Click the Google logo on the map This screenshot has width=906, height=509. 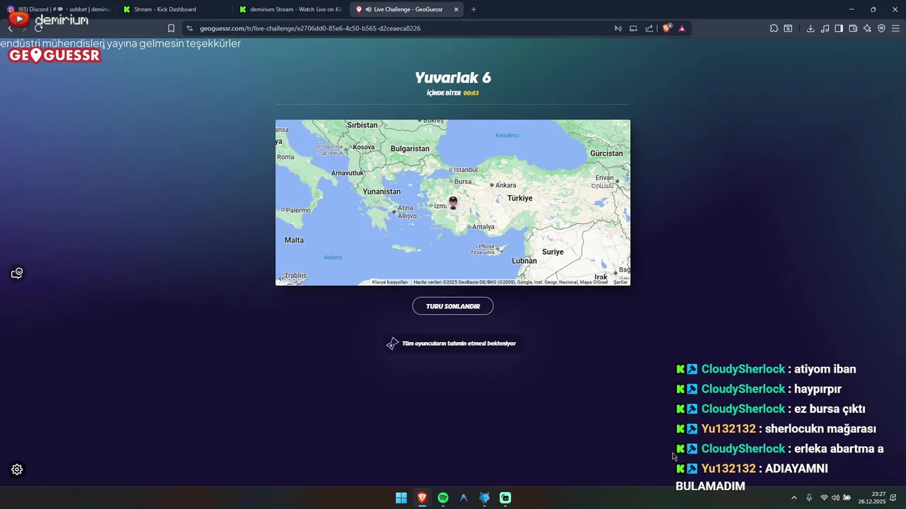293,279
